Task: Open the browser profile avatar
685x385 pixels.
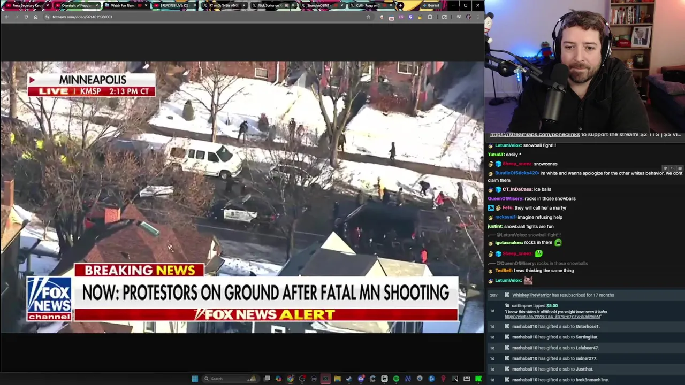Action: (468, 17)
